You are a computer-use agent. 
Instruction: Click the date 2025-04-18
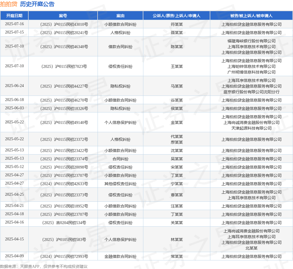tap(14, 214)
